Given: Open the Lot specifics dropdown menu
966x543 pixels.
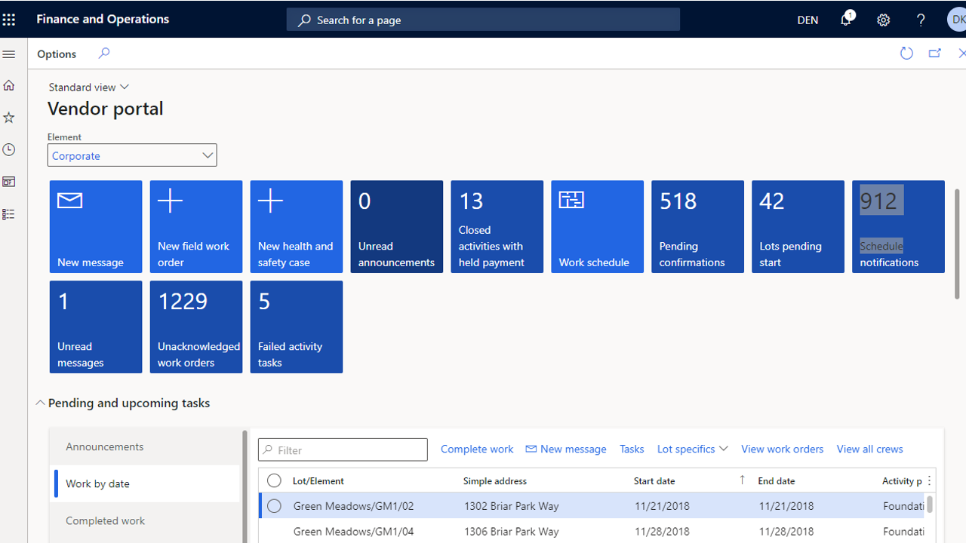Looking at the screenshot, I should 693,449.
